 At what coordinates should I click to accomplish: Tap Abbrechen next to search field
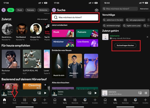[144, 9]
